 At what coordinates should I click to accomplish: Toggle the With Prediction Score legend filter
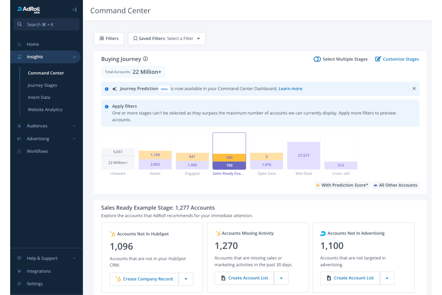tap(342, 185)
